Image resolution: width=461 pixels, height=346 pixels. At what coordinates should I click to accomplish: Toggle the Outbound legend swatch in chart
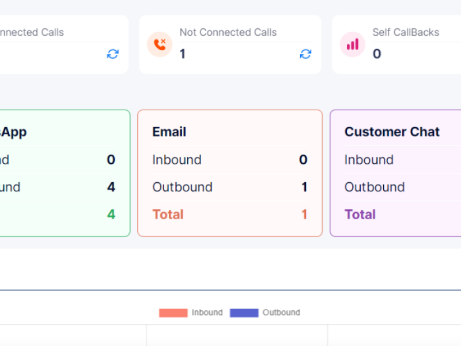[x=244, y=313]
